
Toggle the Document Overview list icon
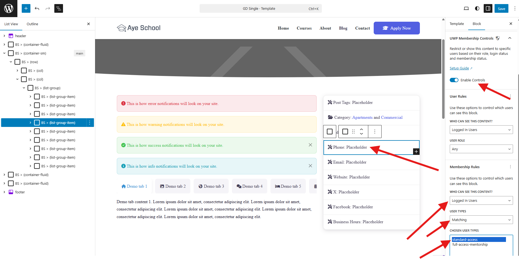[x=59, y=8]
